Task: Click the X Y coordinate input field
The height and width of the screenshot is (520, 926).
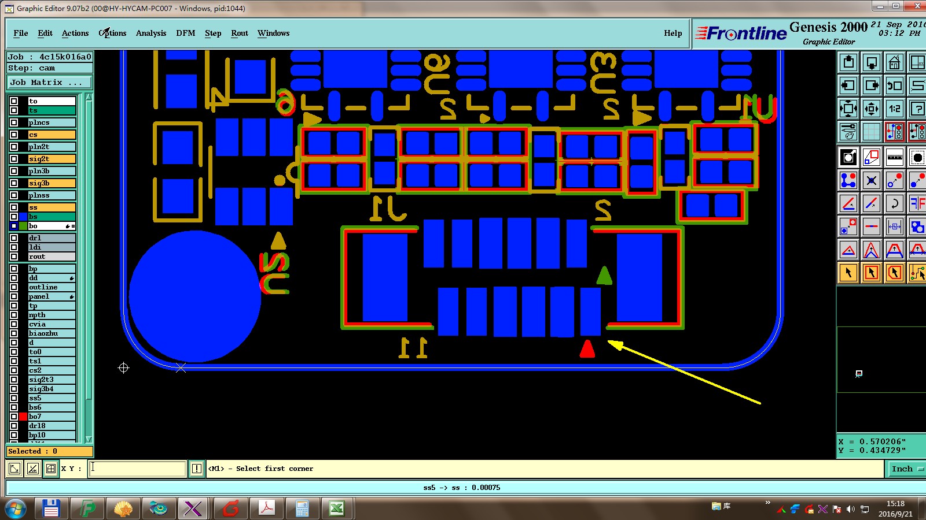Action: coord(138,469)
